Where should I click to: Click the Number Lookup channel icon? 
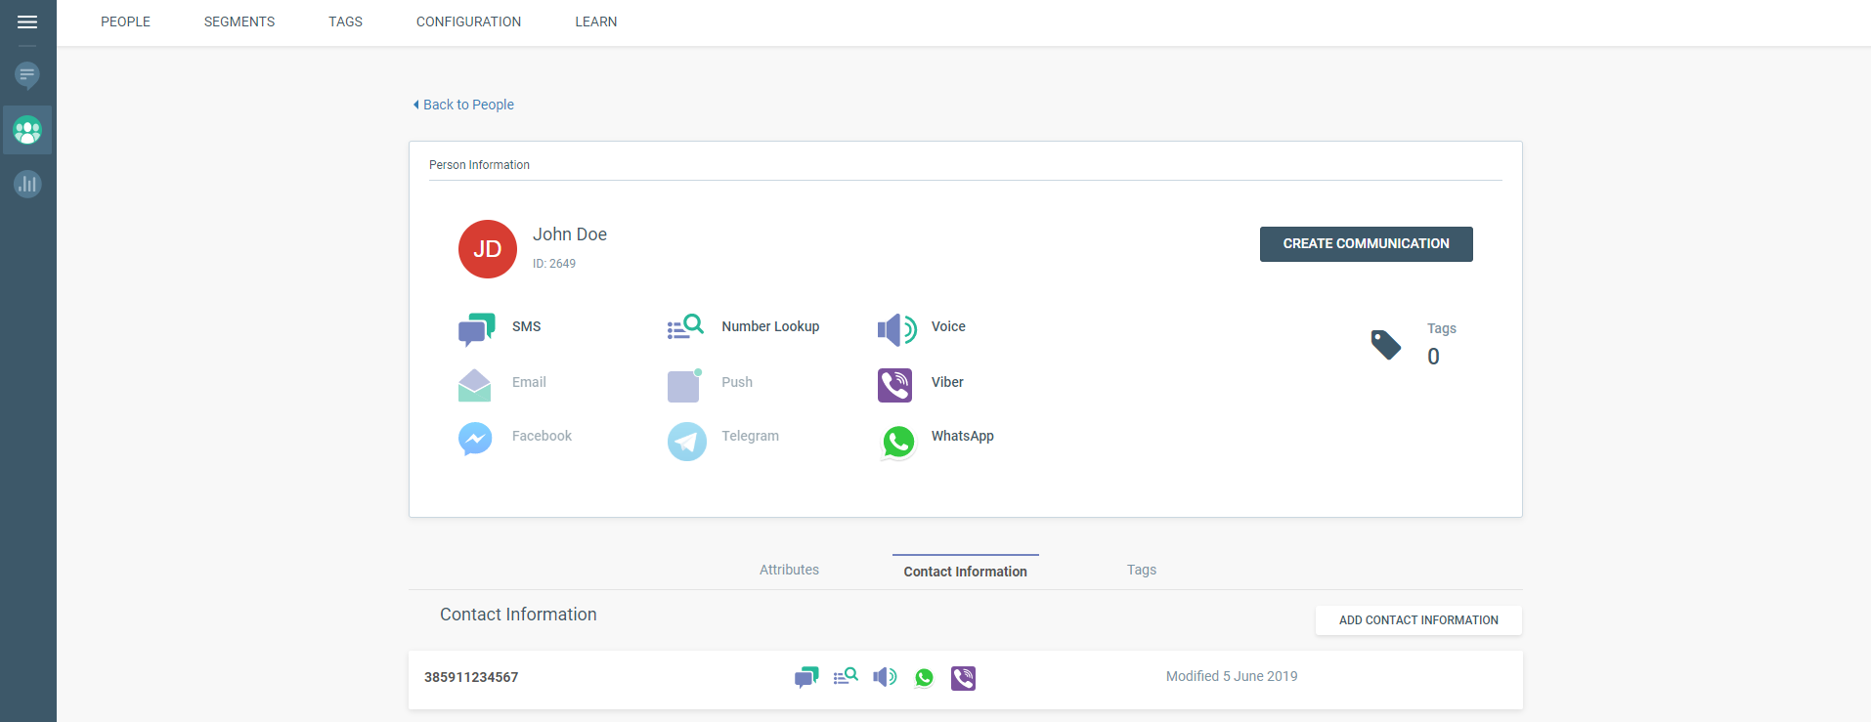[x=685, y=327]
